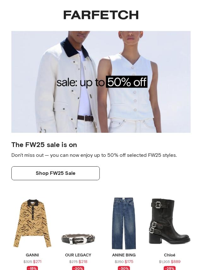The height and width of the screenshot is (270, 202).
Task: Open the sale hero banner image
Action: pyautogui.click(x=101, y=82)
